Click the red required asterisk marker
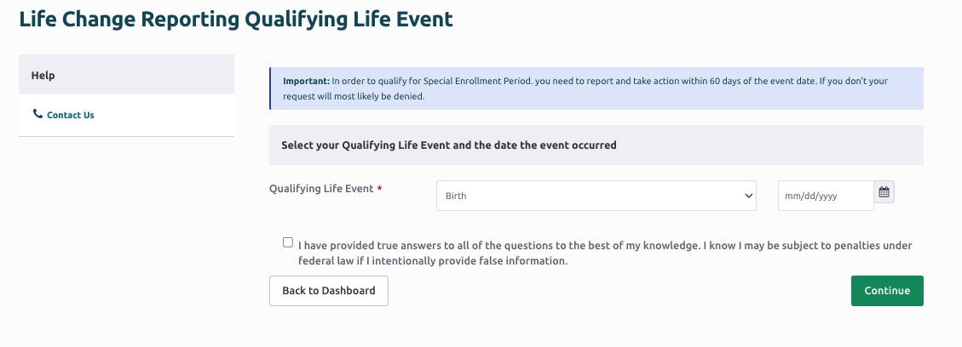The width and height of the screenshot is (962, 347). pos(379,189)
